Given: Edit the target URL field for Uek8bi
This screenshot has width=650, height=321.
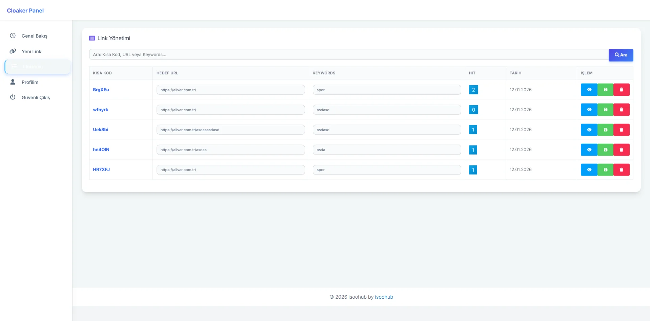Looking at the screenshot, I should coord(230,130).
